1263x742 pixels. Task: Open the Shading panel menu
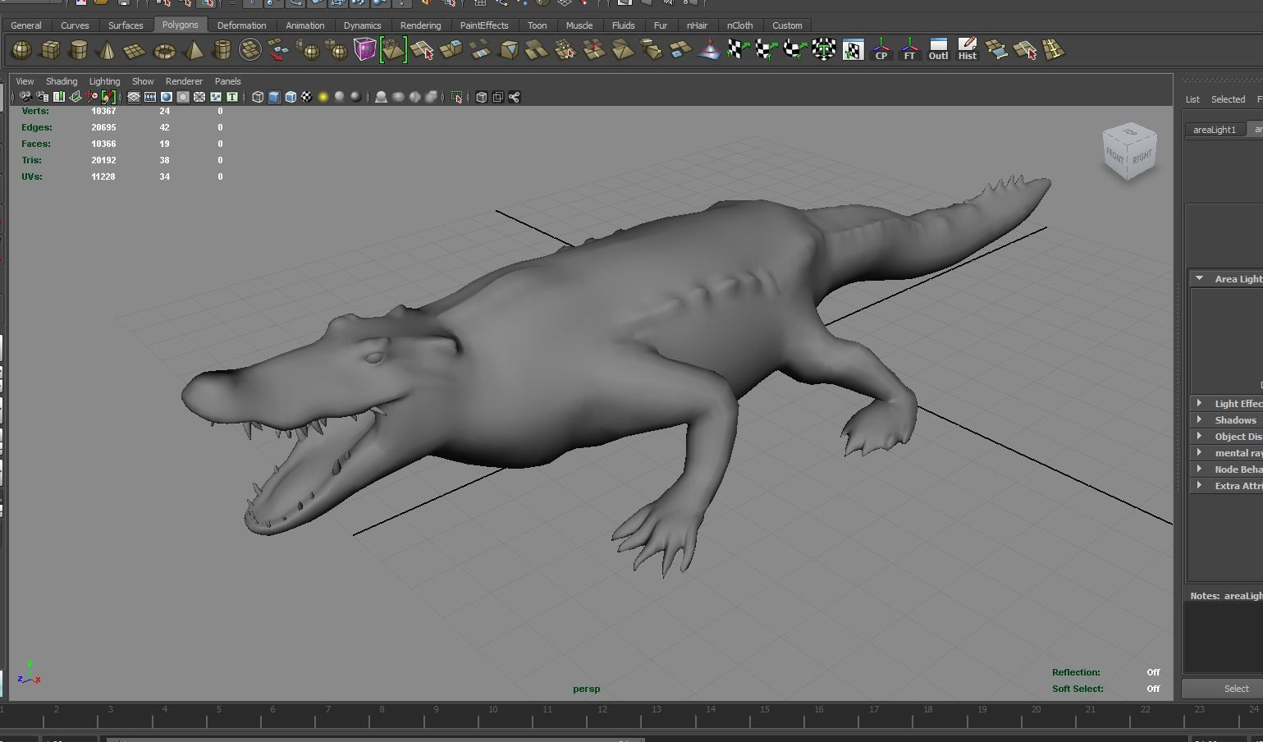[62, 81]
